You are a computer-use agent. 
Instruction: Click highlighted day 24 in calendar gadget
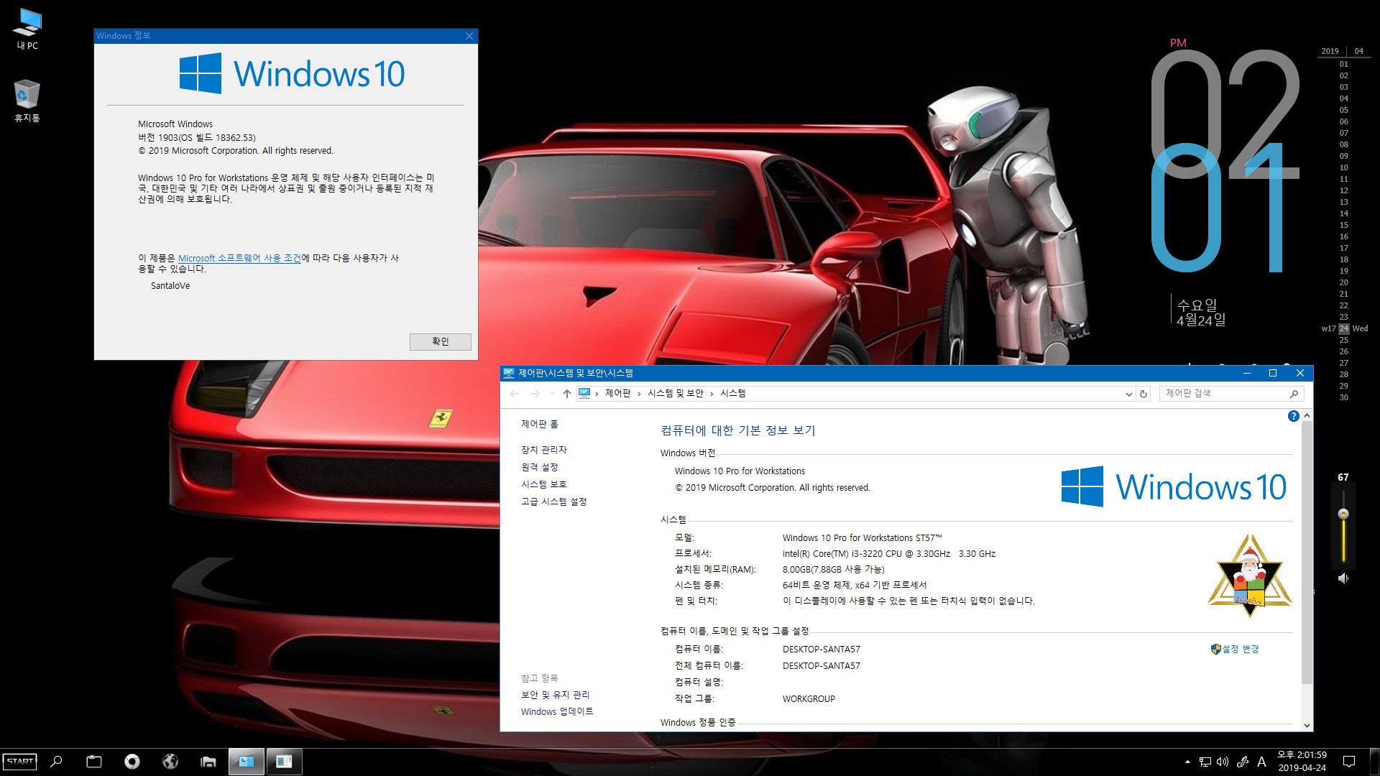[1343, 329]
